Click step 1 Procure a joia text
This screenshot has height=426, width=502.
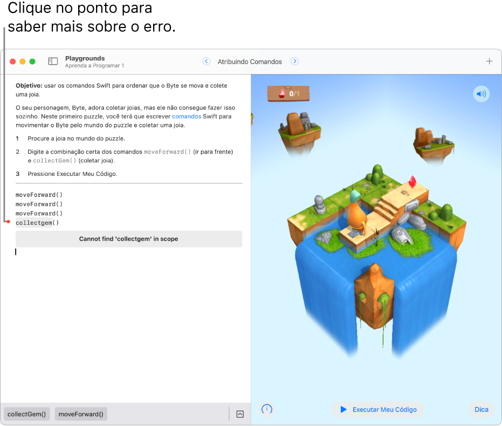76,139
